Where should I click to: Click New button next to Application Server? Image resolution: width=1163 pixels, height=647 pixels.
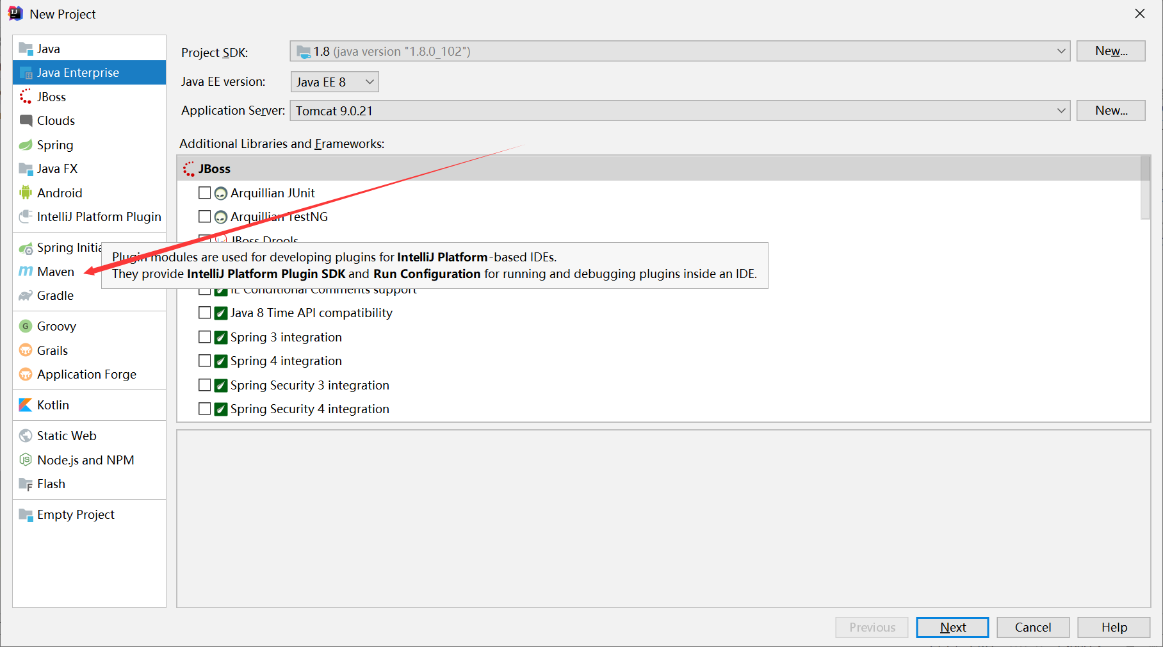coord(1111,111)
